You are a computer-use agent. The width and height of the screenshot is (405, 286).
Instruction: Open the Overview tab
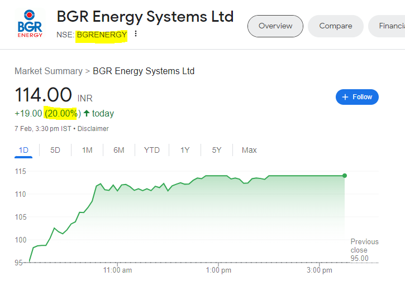pos(275,26)
